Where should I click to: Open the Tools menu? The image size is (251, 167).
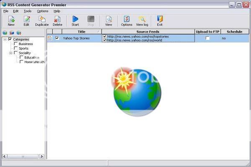(x=28, y=11)
